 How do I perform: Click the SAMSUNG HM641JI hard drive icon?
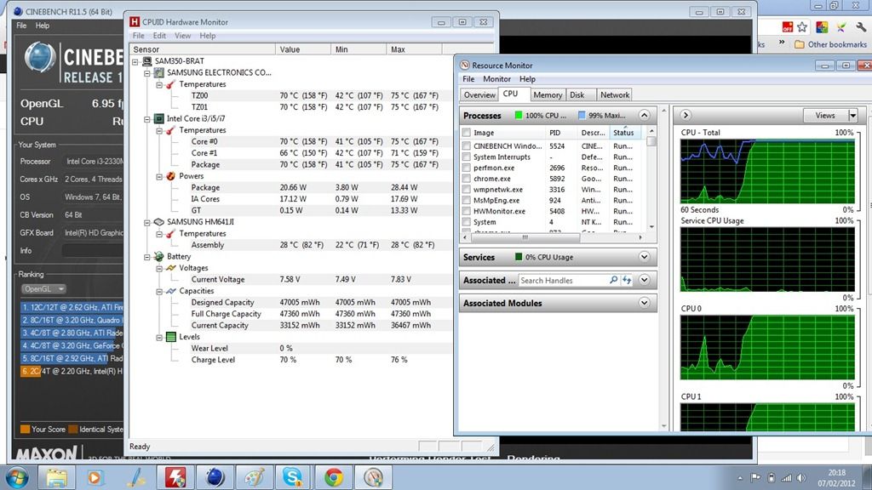coord(159,222)
